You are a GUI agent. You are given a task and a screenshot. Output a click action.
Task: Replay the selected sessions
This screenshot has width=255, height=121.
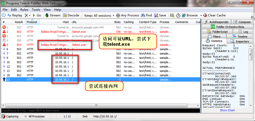[x=15, y=15]
